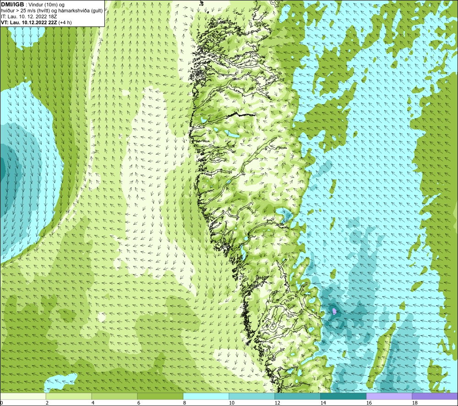Click the 12–14 m/s teal legend swatch
458x406 pixels.
(297, 396)
